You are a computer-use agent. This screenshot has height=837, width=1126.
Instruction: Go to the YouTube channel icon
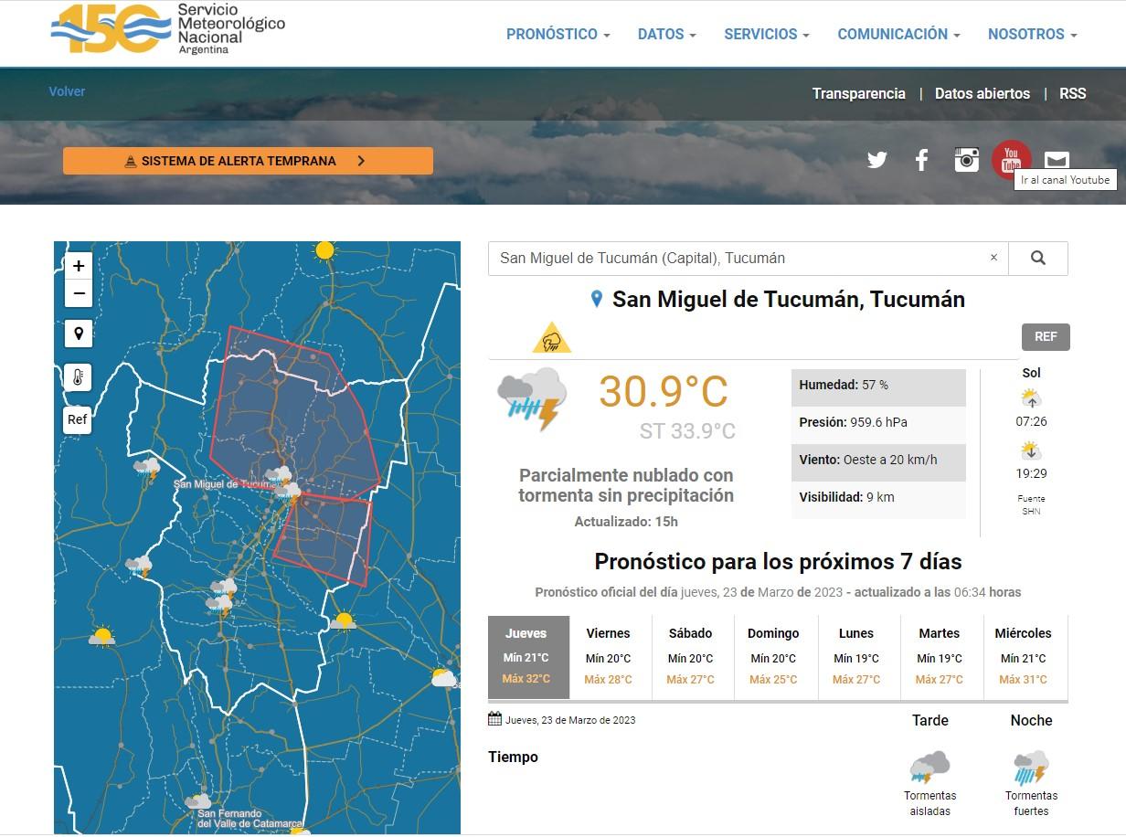click(x=1011, y=160)
